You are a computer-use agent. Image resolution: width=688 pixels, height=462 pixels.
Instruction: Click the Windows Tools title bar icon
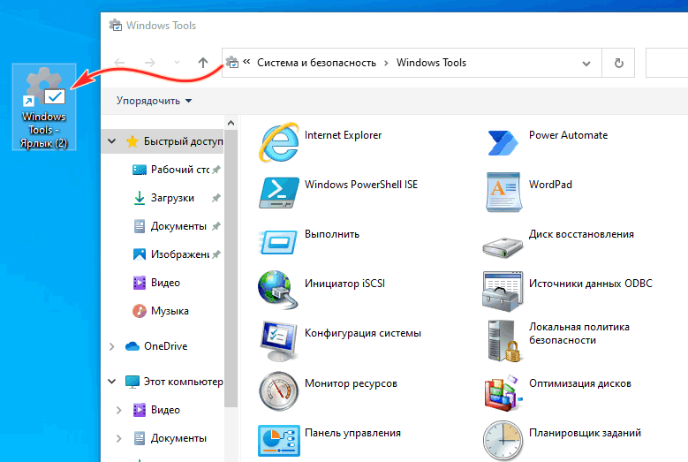[116, 25]
